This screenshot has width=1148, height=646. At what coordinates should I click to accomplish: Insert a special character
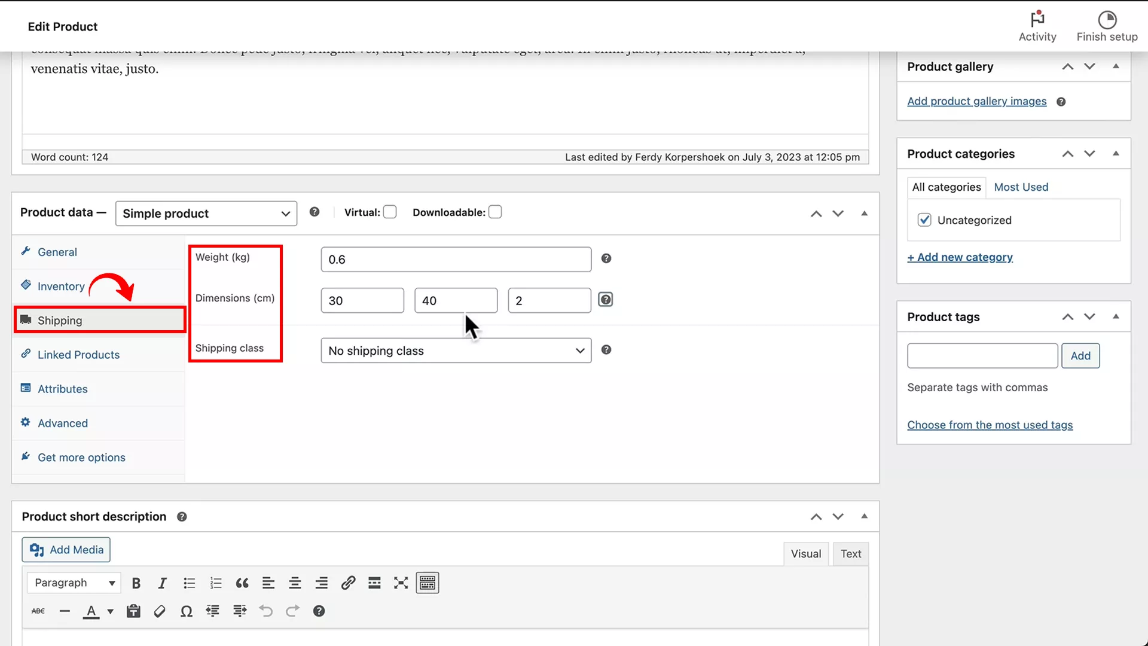pyautogui.click(x=187, y=611)
